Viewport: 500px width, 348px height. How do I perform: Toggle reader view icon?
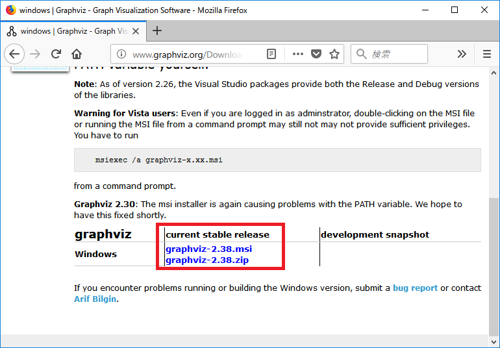(x=271, y=55)
